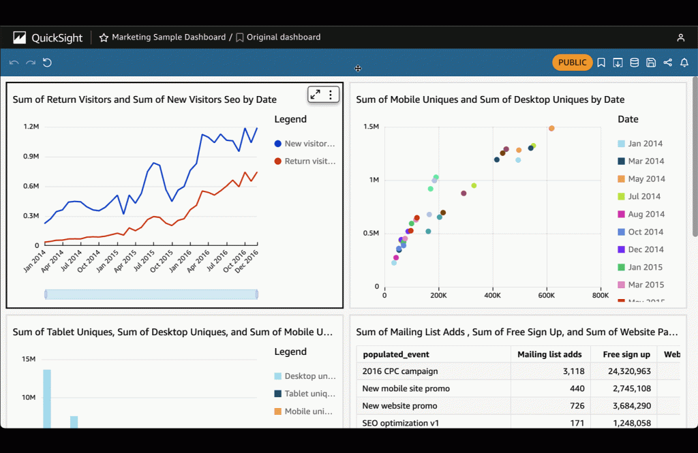The height and width of the screenshot is (453, 698).
Task: Adjust the date range slider below the line chart
Action: tap(150, 294)
